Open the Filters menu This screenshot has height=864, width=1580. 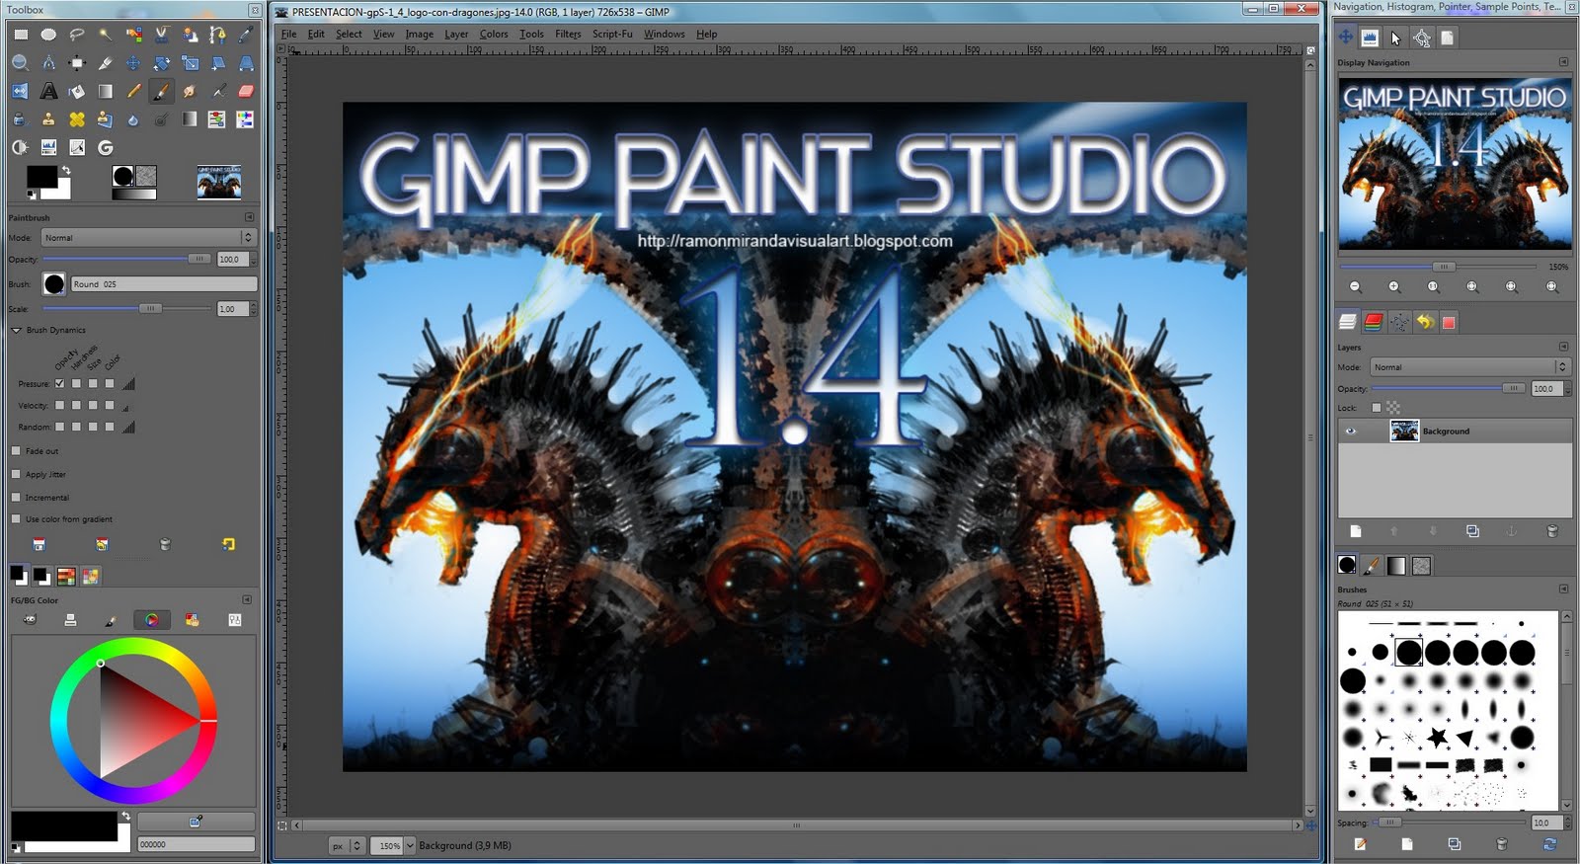(x=568, y=34)
